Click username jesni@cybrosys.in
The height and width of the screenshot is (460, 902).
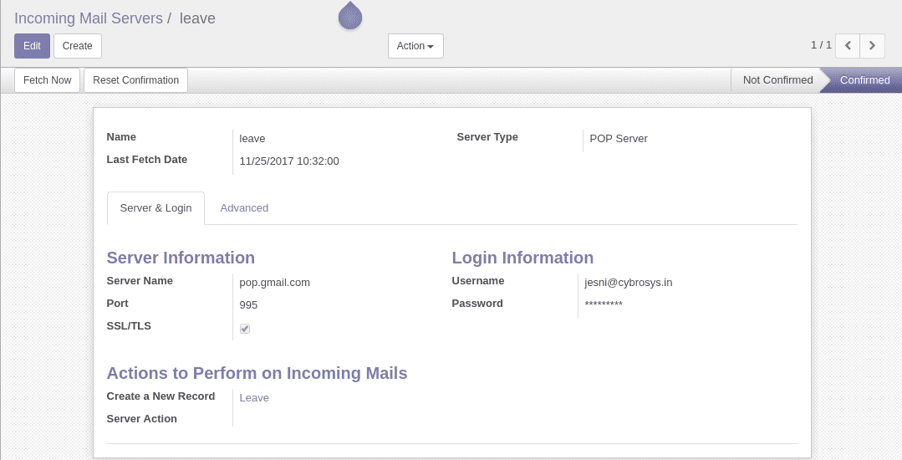[x=628, y=283]
